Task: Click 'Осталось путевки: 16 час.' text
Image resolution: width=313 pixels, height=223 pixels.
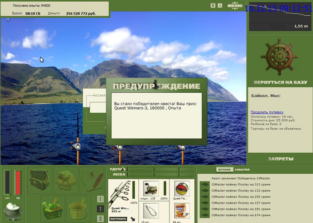Action: pyautogui.click(x=272, y=117)
